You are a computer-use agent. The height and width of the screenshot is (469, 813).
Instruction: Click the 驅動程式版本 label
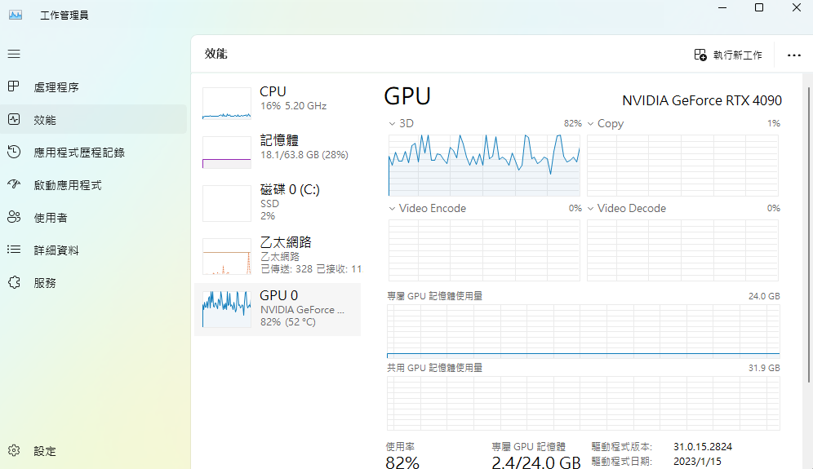pos(622,447)
